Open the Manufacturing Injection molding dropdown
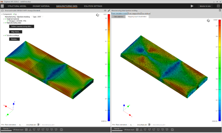The height and width of the screenshot is (133, 222). click(x=24, y=17)
